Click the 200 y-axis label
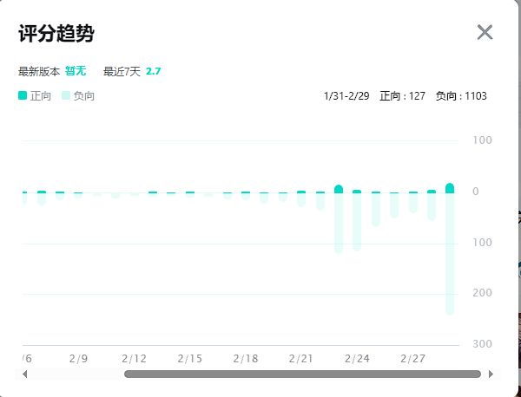Viewport: 521px width, 397px height. click(x=482, y=293)
